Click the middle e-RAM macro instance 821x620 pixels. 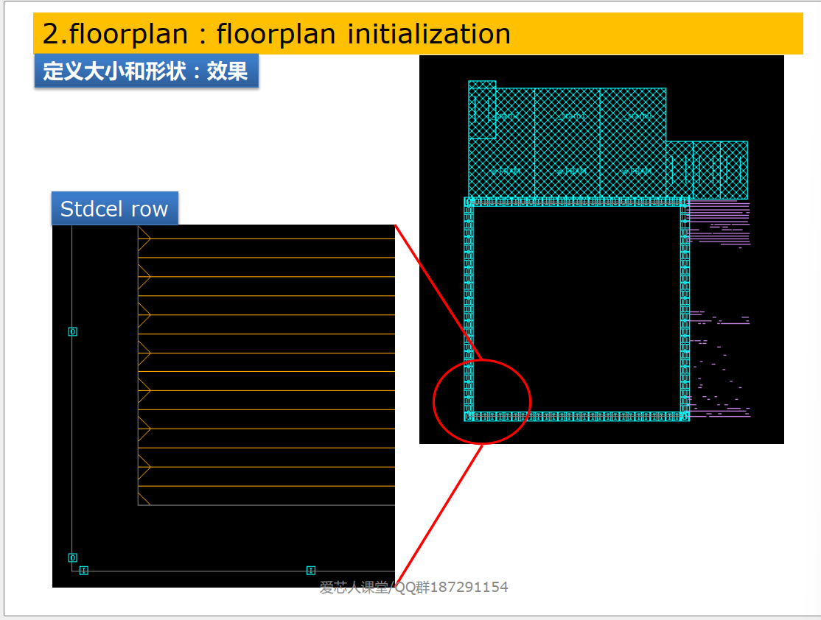pyautogui.click(x=570, y=170)
